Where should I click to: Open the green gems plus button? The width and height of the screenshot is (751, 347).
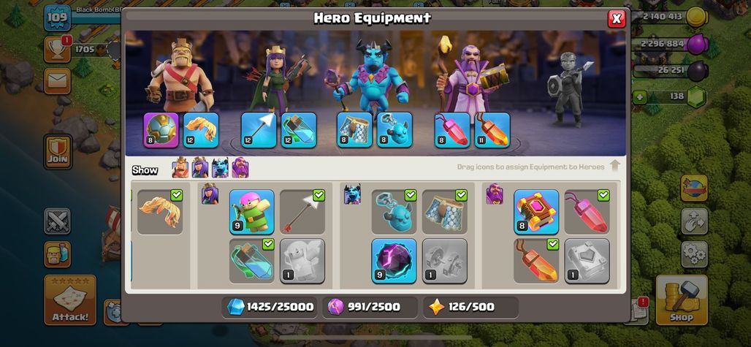[639, 97]
